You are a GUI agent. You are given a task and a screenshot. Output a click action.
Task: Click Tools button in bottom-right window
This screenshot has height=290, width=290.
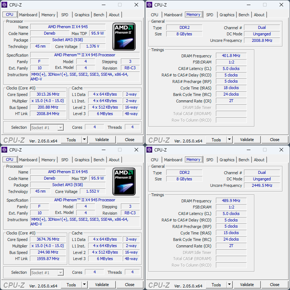click(x=216, y=285)
